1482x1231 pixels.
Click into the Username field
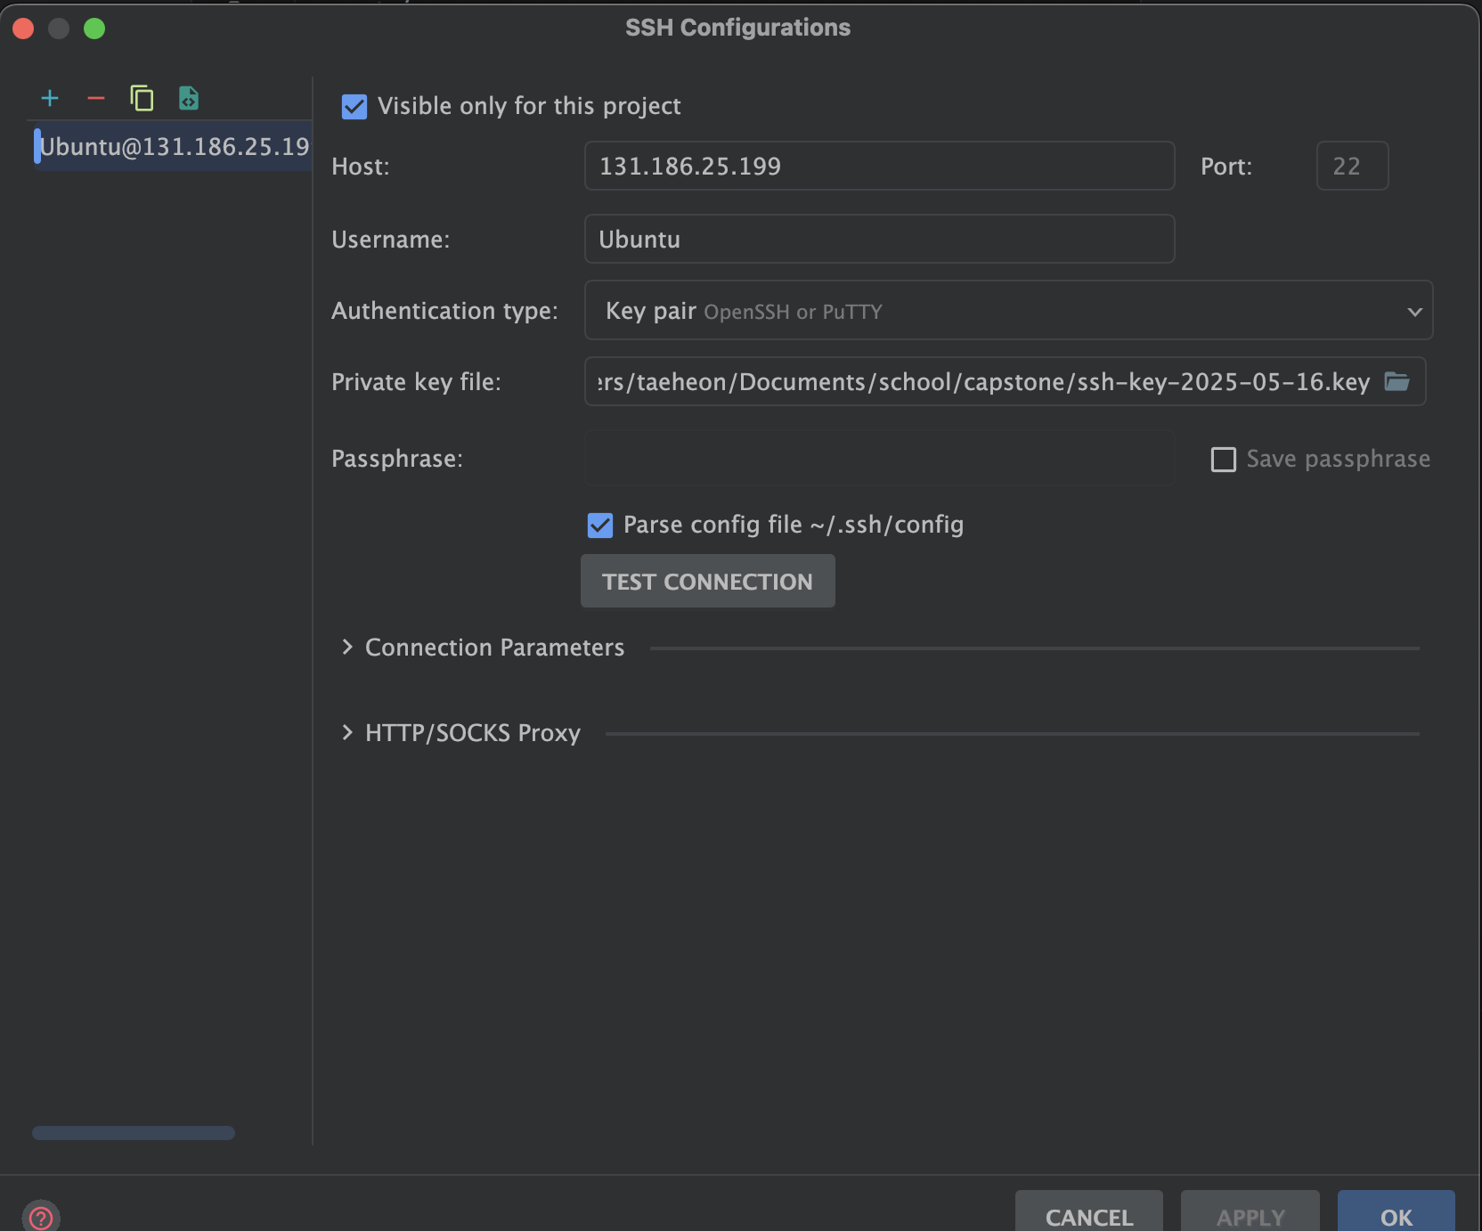click(879, 239)
